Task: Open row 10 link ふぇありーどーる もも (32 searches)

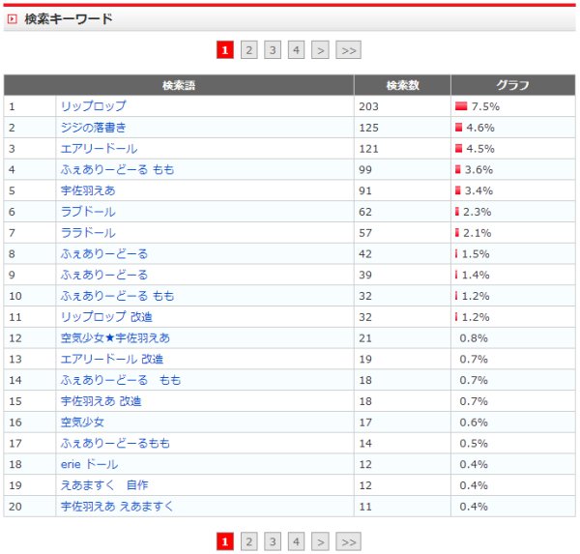Action: (x=117, y=296)
